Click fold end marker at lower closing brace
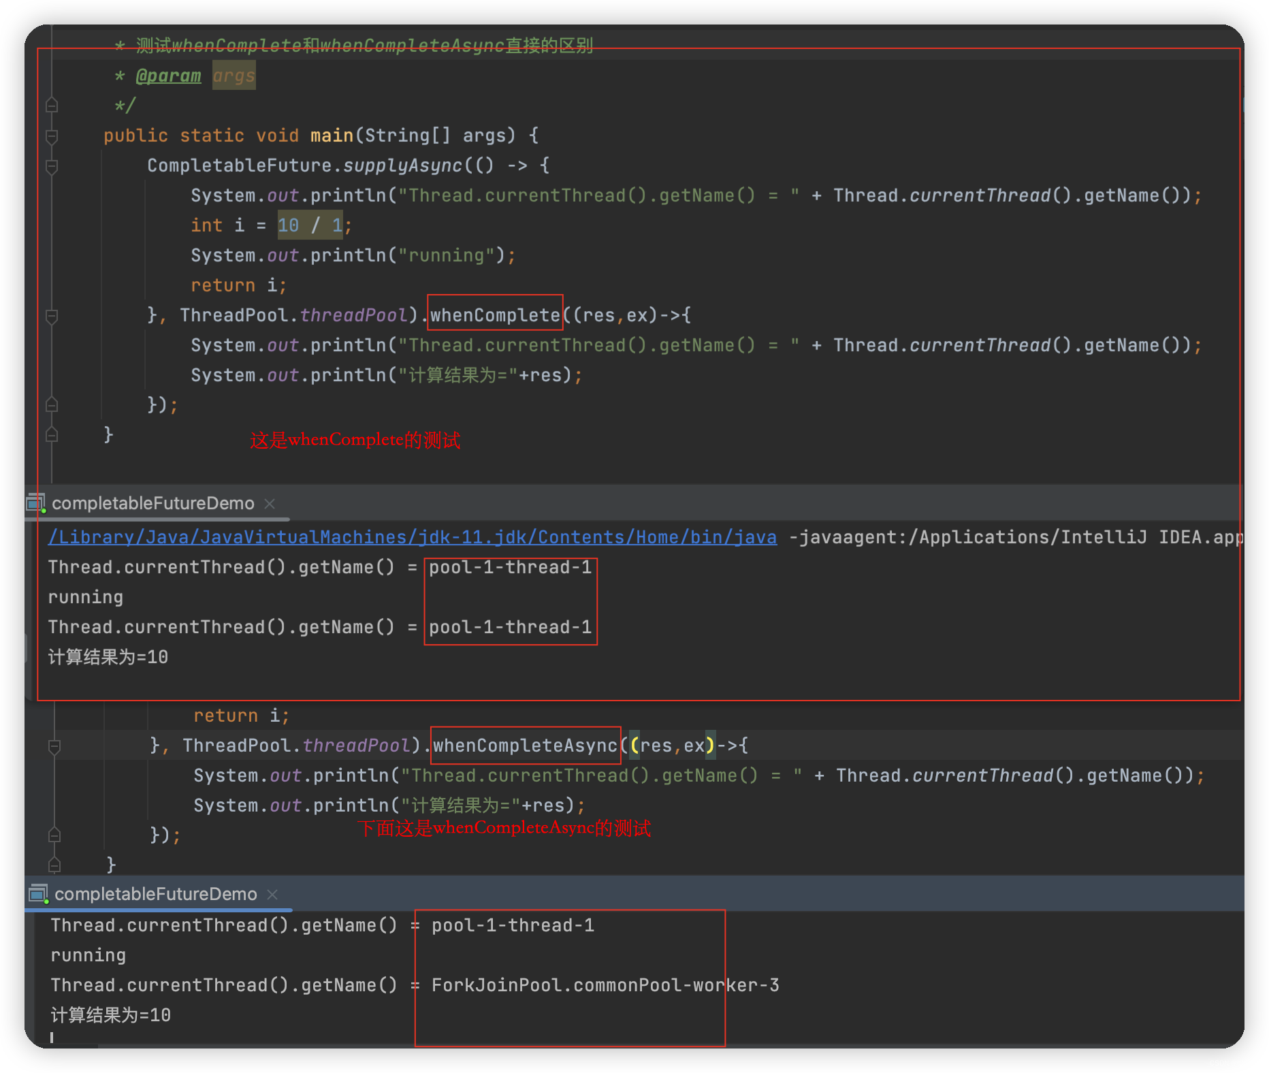Image resolution: width=1269 pixels, height=1073 pixels. click(x=54, y=865)
